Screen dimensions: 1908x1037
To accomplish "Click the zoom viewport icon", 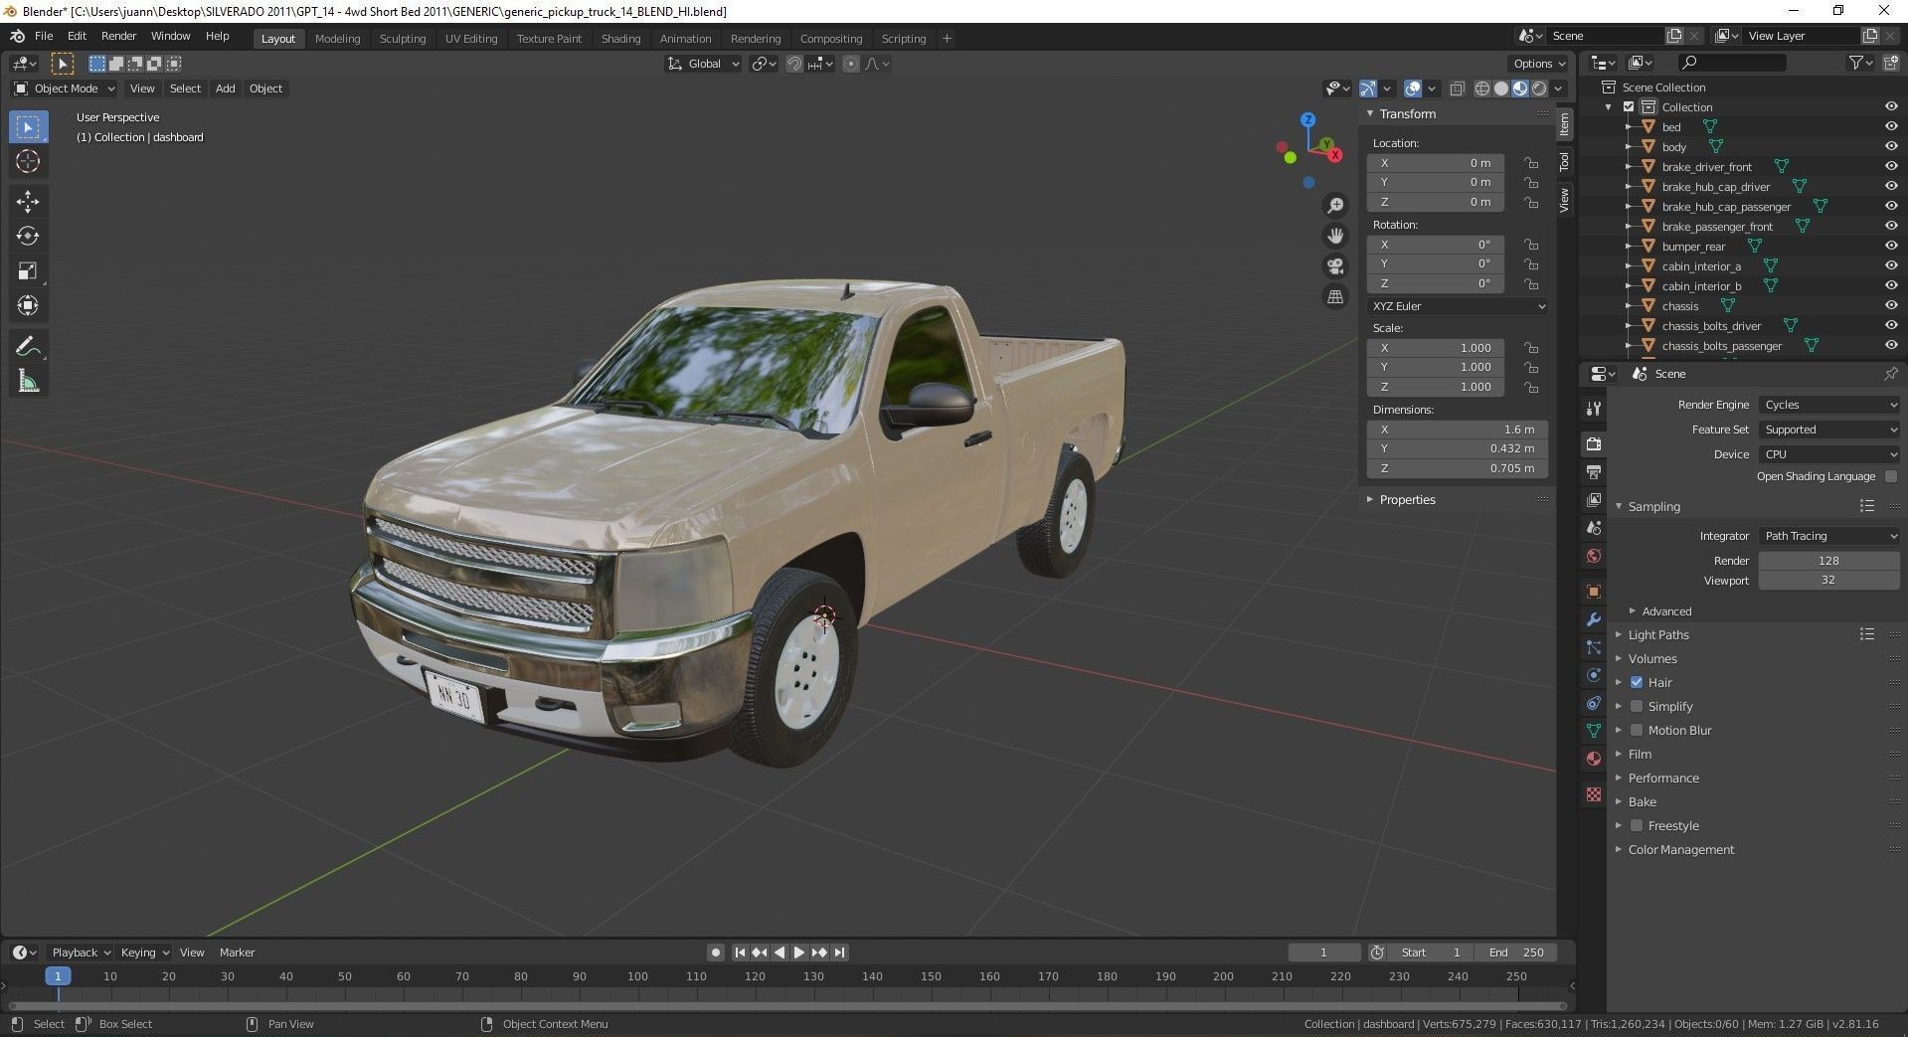I will [x=1335, y=206].
